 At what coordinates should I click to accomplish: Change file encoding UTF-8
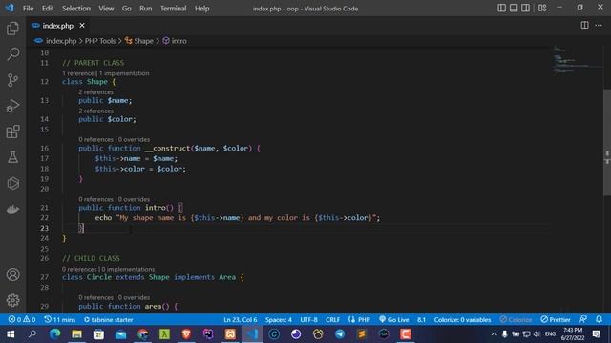(x=308, y=320)
